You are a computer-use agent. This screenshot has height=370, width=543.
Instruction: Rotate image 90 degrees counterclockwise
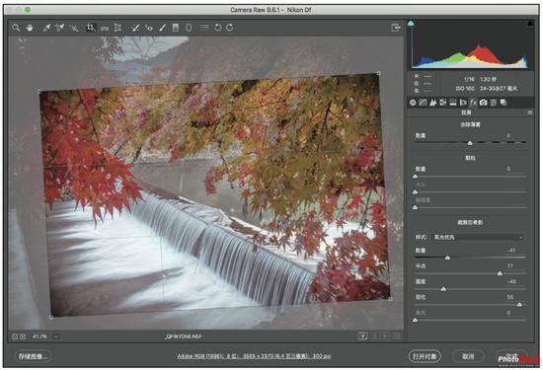tap(217, 28)
